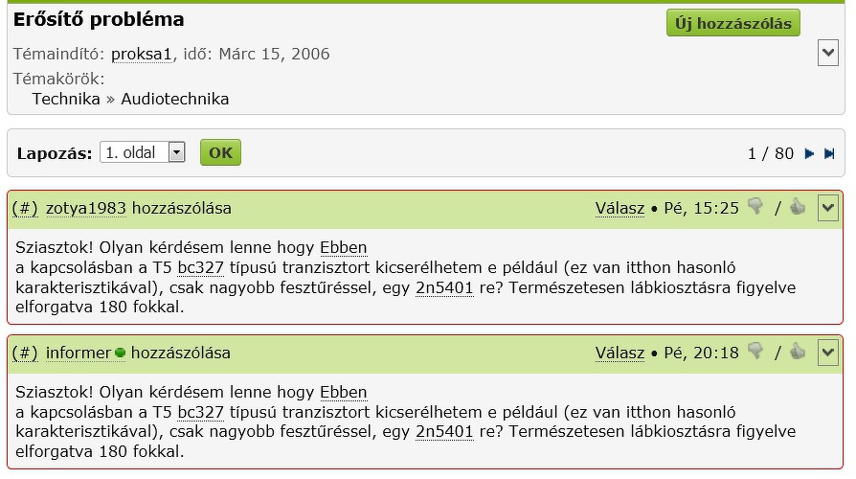The image size is (856, 479).
Task: Go to next page arrow
Action: tap(810, 153)
